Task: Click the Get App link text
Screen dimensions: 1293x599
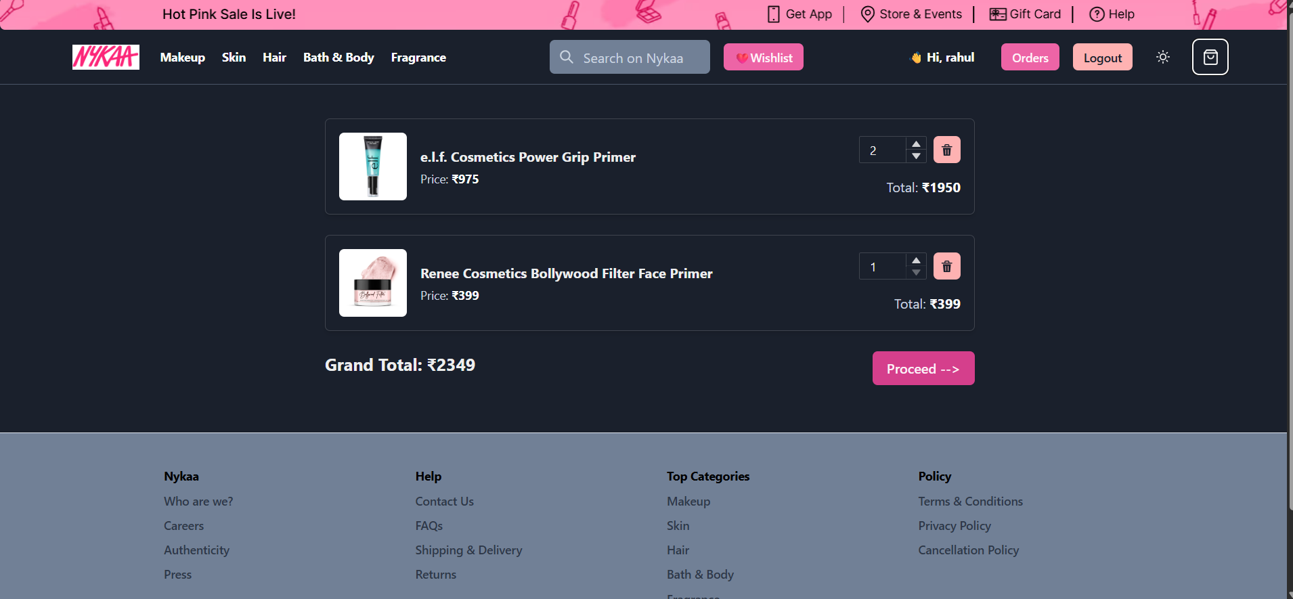Action: pyautogui.click(x=809, y=14)
